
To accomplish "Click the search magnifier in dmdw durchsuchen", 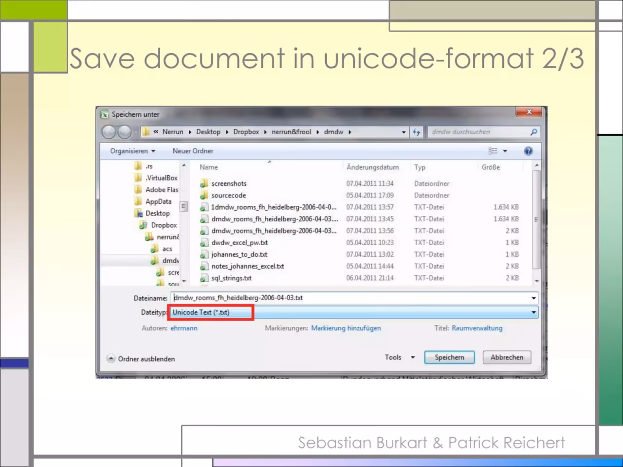I will tap(533, 132).
